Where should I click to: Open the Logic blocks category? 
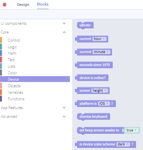point(12,47)
